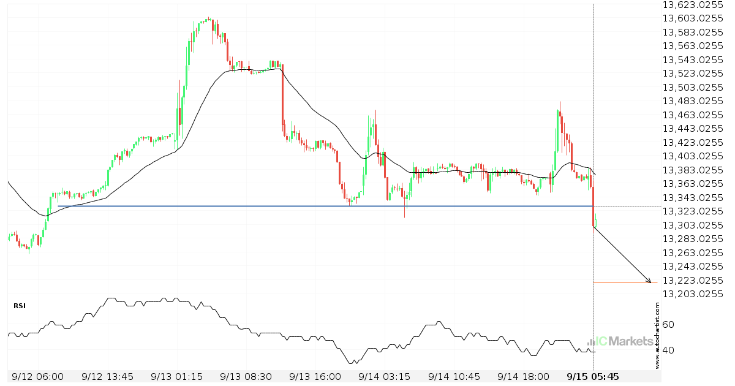Click the RSI 40 level label
The image size is (735, 386).
669,350
